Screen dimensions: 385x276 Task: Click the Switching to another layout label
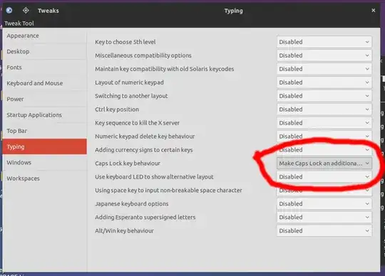pyautogui.click(x=131, y=96)
